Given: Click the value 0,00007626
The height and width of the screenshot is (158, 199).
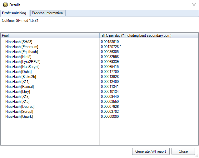Looking at the screenshot, I should point(110,107).
